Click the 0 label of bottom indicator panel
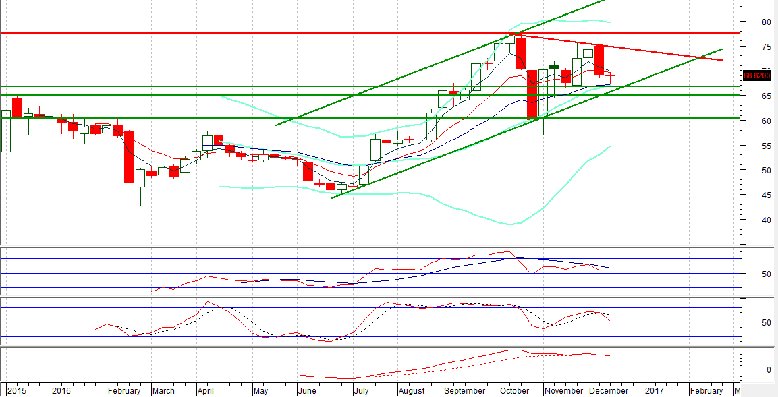778x397 pixels. [x=769, y=370]
